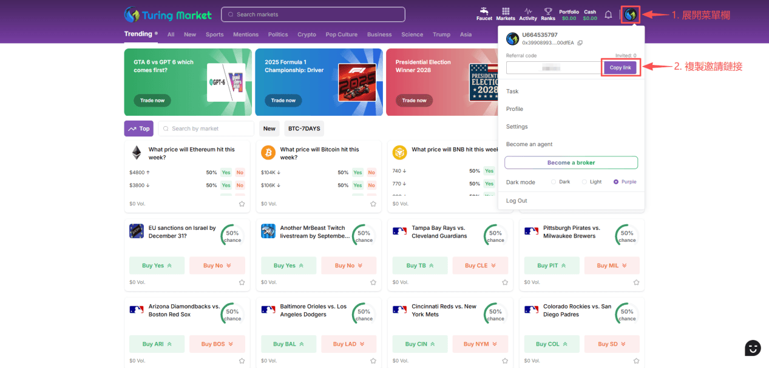Viewport: 769px width, 368px height.
Task: Switch to the Sports category tab
Action: [x=214, y=35]
